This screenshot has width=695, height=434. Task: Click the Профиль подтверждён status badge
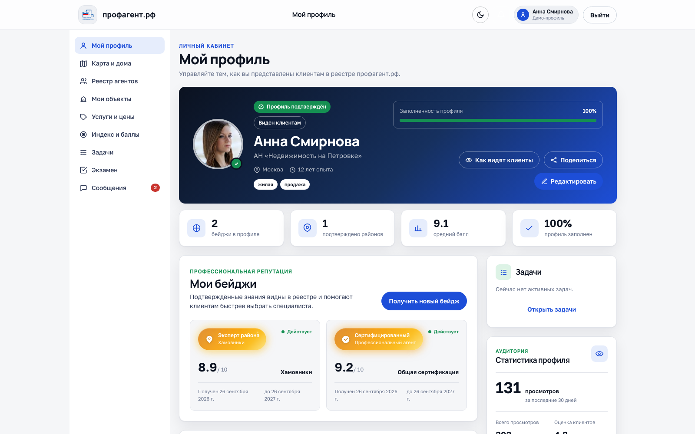click(x=292, y=107)
